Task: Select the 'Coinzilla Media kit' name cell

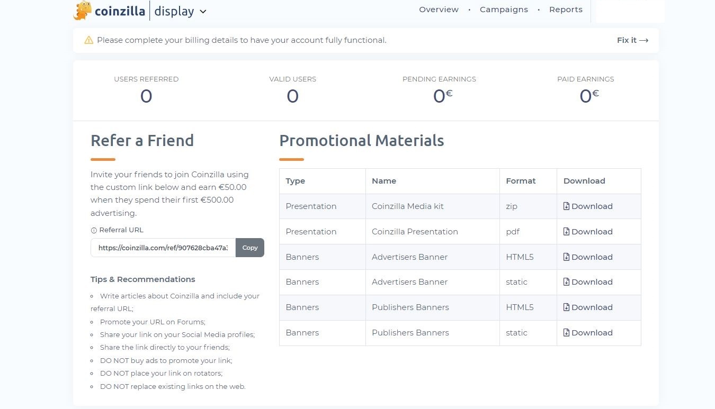Action: click(x=433, y=206)
